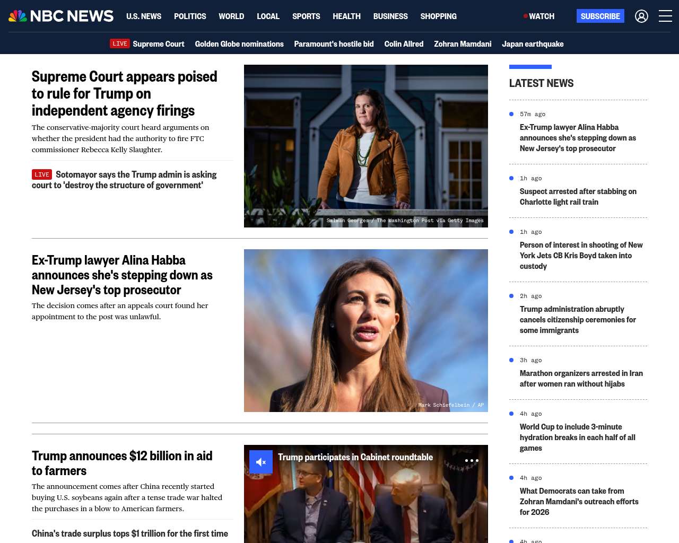Screen dimensions: 679x543
Task: Open the video more options dots
Action: click(472, 461)
